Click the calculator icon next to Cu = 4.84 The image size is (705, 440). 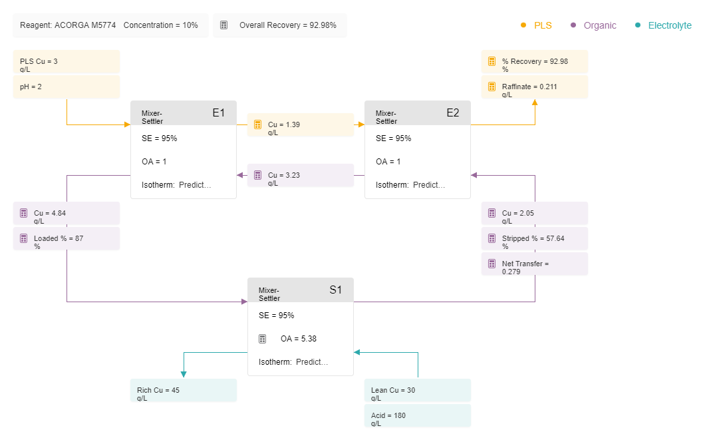click(24, 213)
